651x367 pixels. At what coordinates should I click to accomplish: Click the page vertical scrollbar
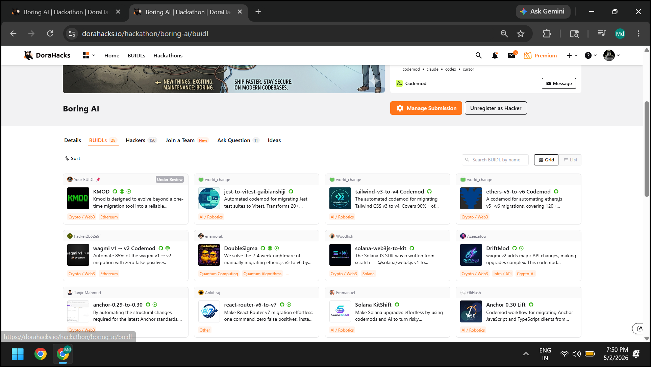pyautogui.click(x=647, y=149)
